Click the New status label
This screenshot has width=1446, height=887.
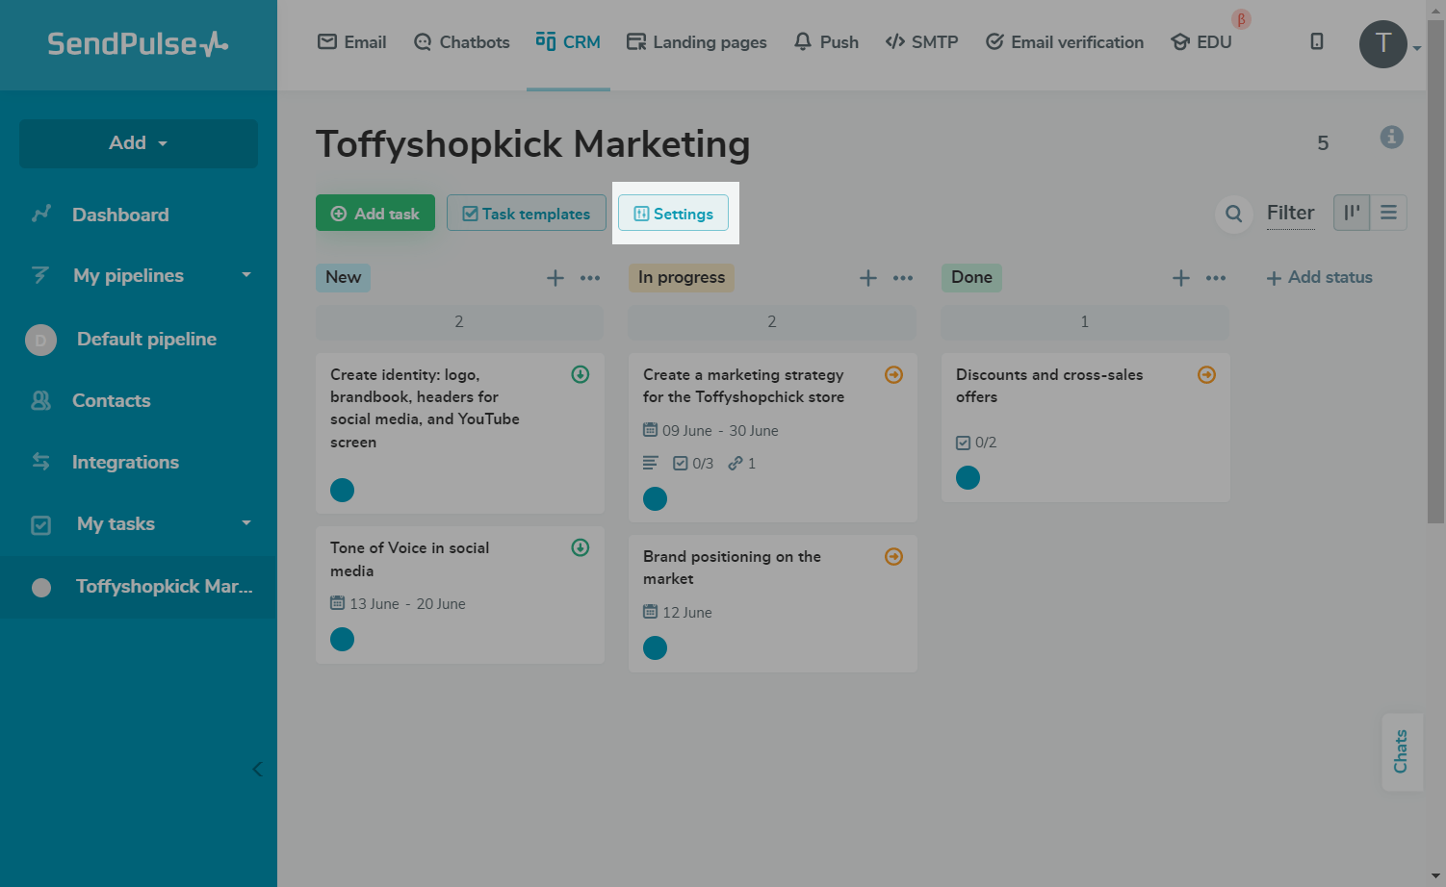click(x=344, y=277)
